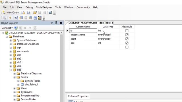This screenshot has width=182, height=102.
Task: Open Object Explorer window position dropdown arrow
Action: (52, 23)
